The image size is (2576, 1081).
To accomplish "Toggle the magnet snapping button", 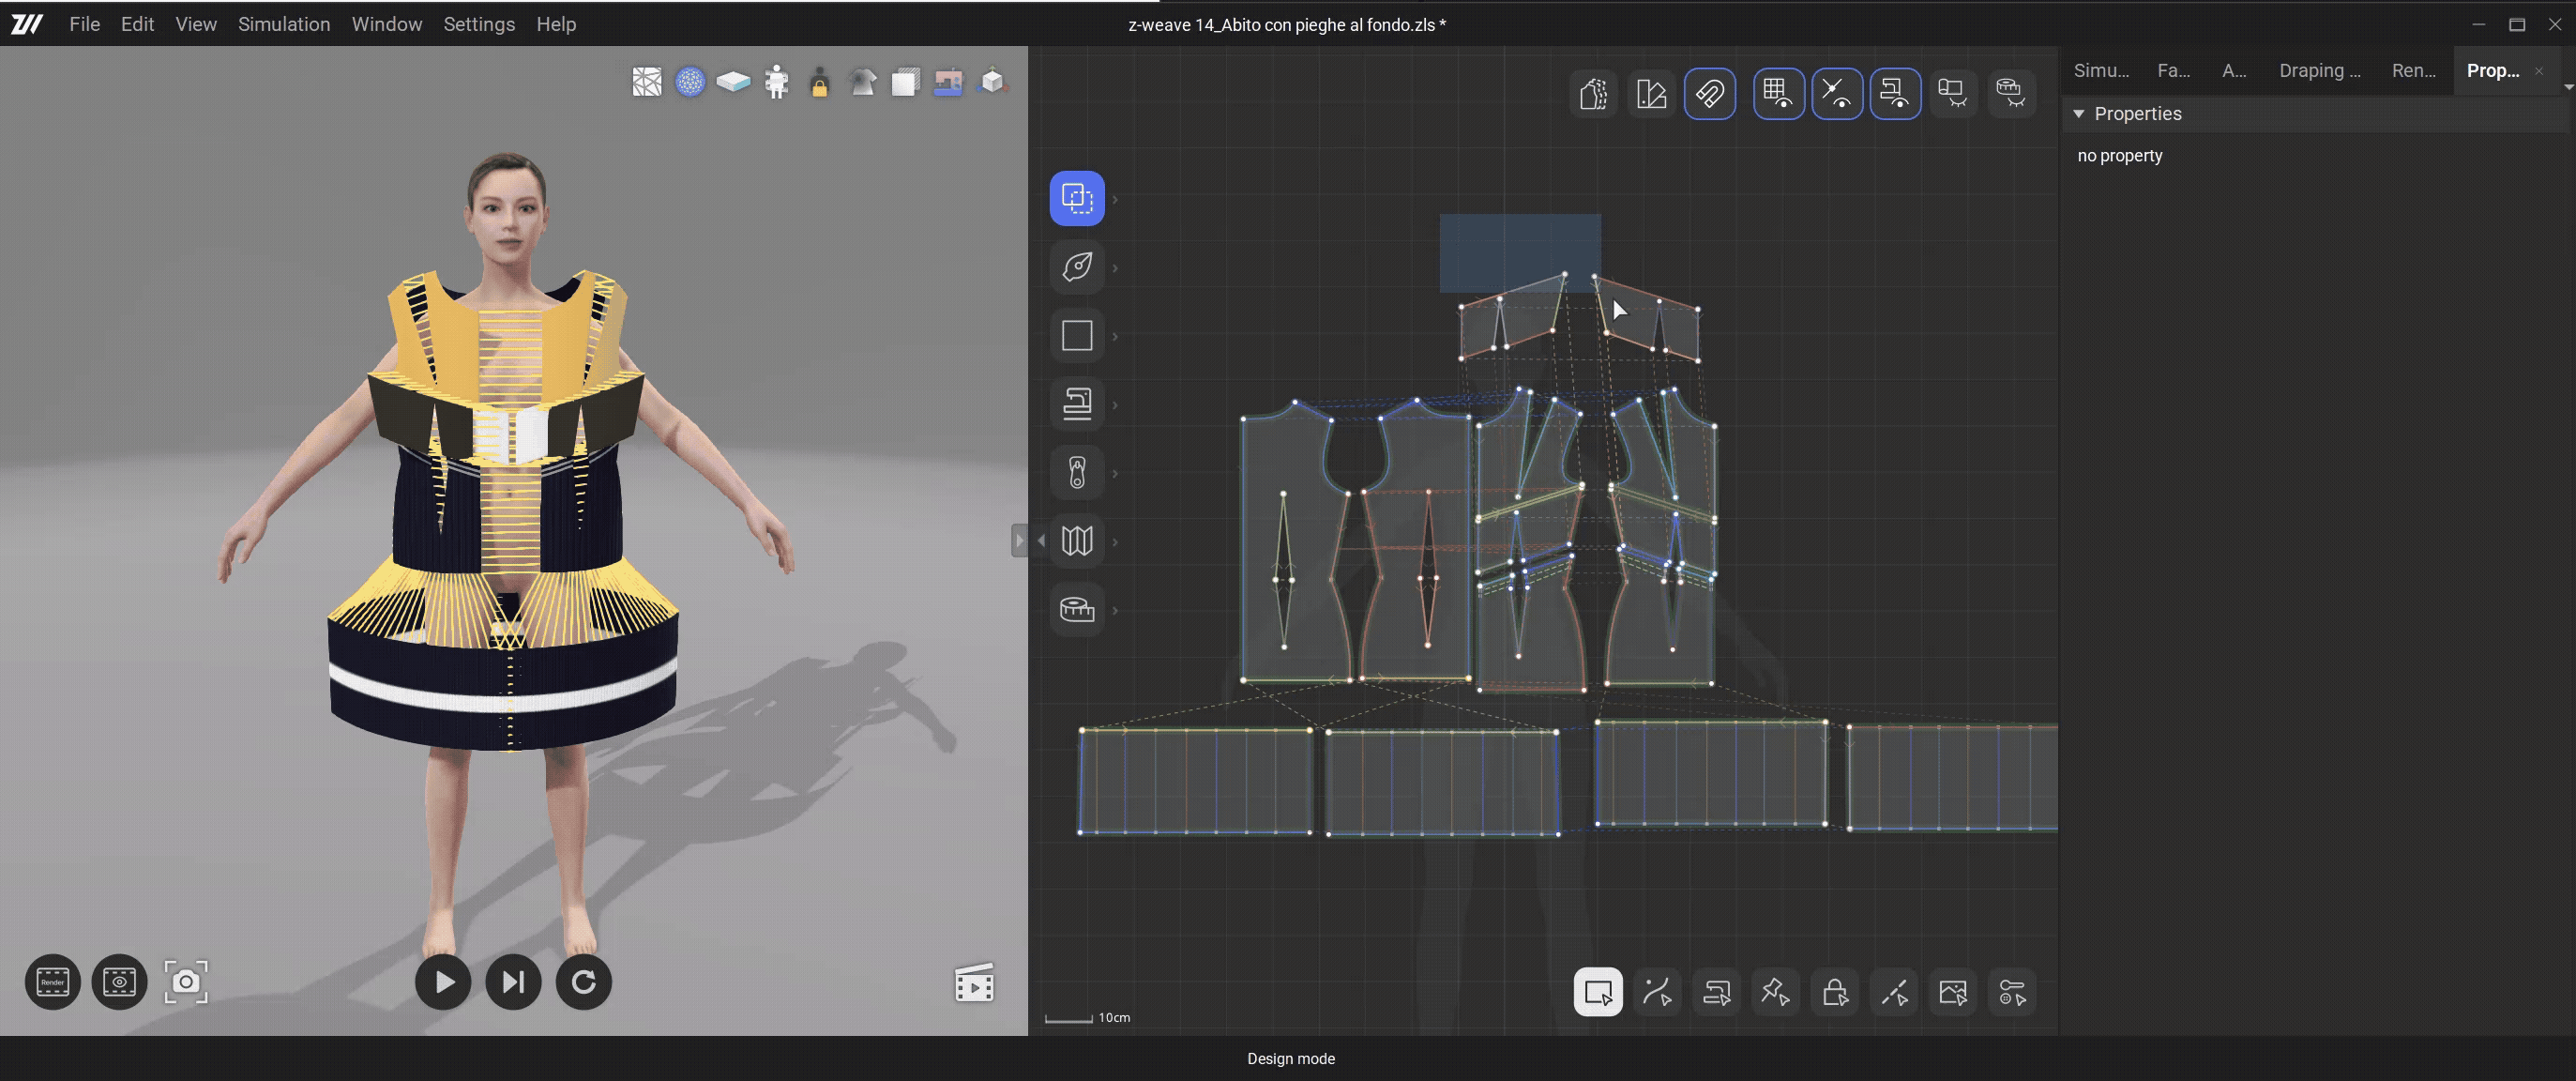I will (x=1709, y=94).
